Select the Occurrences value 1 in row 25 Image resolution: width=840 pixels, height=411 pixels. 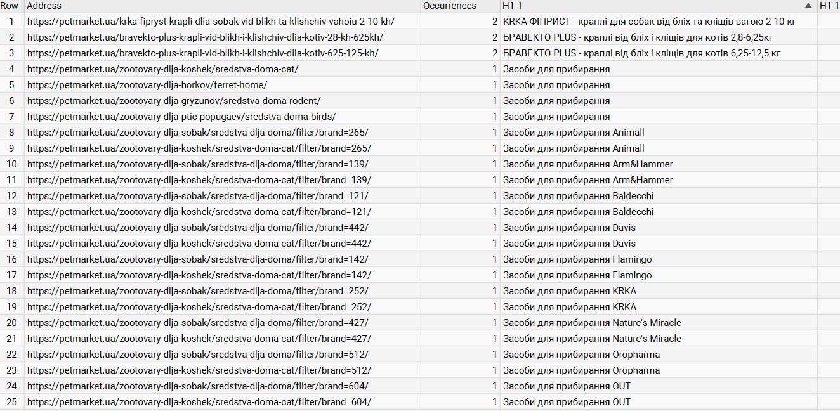pyautogui.click(x=460, y=401)
